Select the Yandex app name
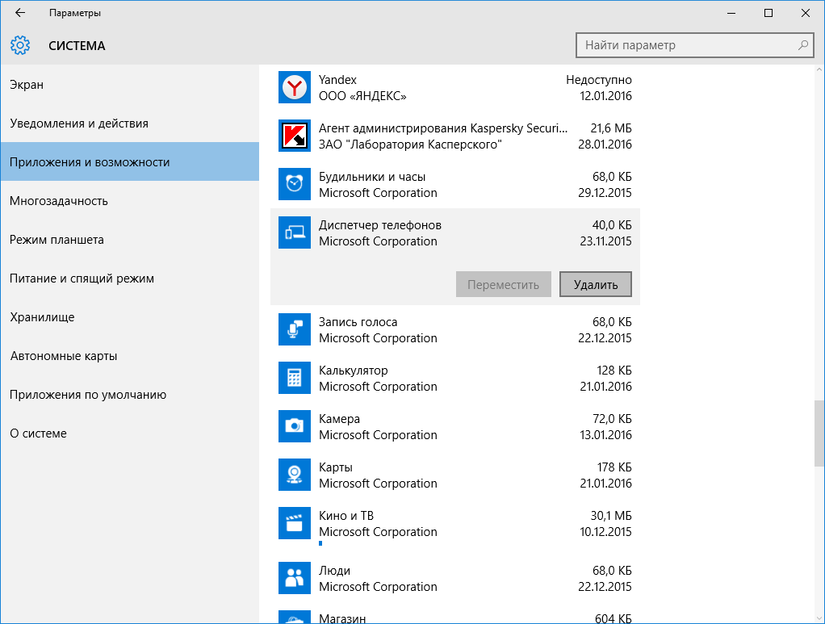The width and height of the screenshot is (825, 624). click(337, 80)
